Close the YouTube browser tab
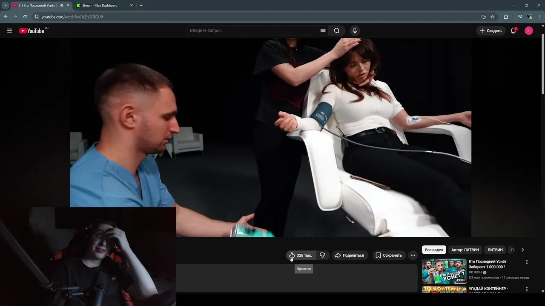Viewport: 545px width, 306px height. (x=68, y=6)
